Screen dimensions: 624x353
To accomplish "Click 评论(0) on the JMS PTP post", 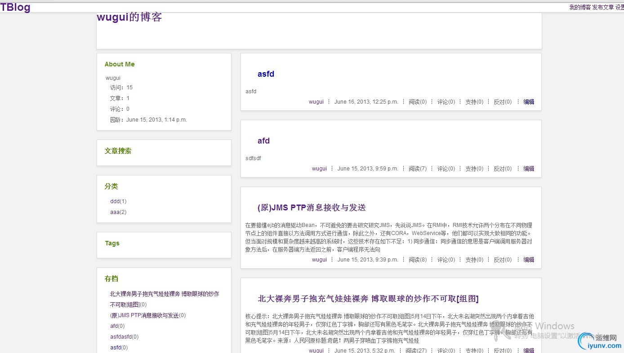I will click(x=446, y=260).
